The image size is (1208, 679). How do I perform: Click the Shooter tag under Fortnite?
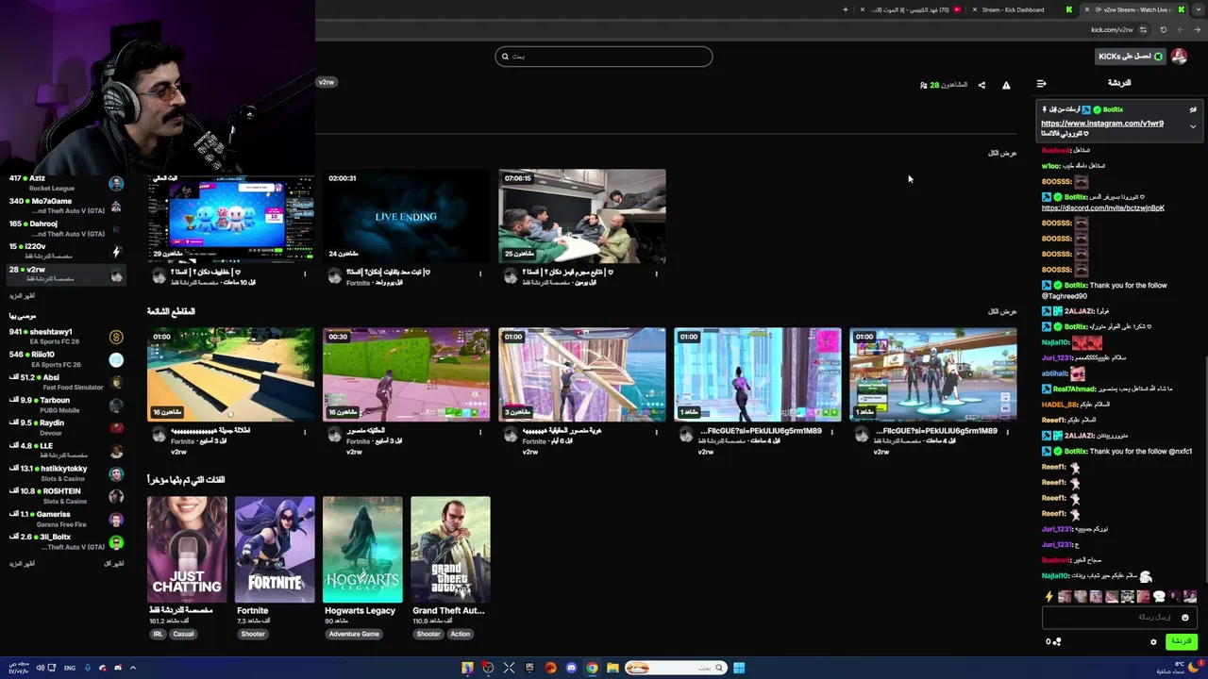[253, 634]
